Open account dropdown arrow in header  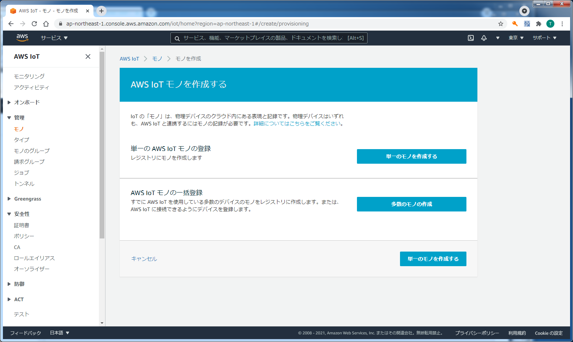(497, 38)
